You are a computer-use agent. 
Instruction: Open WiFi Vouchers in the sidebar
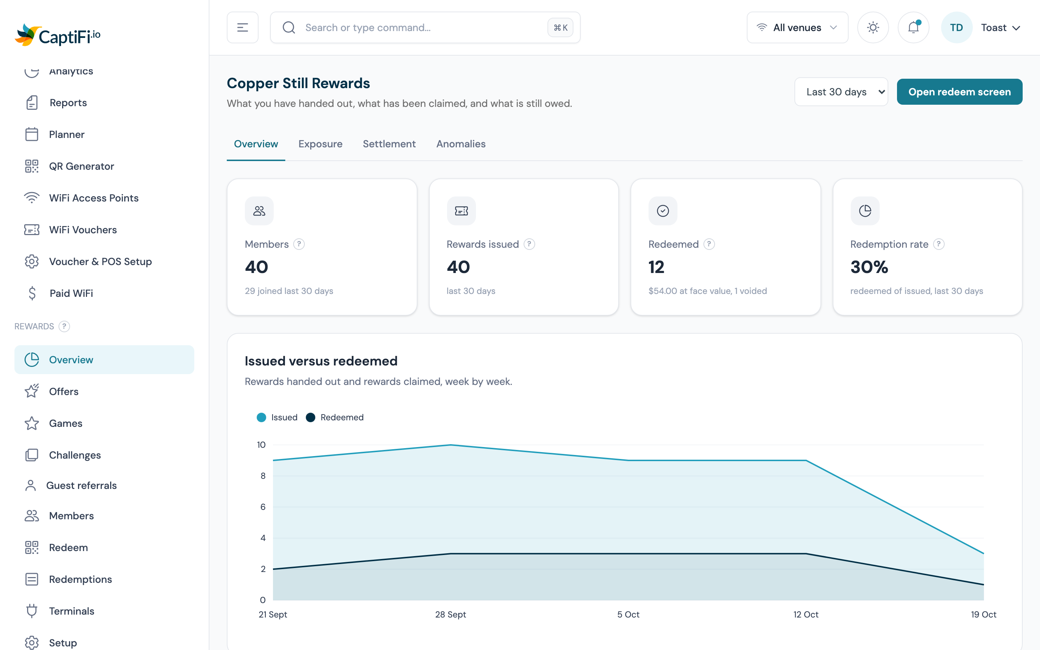(x=104, y=230)
